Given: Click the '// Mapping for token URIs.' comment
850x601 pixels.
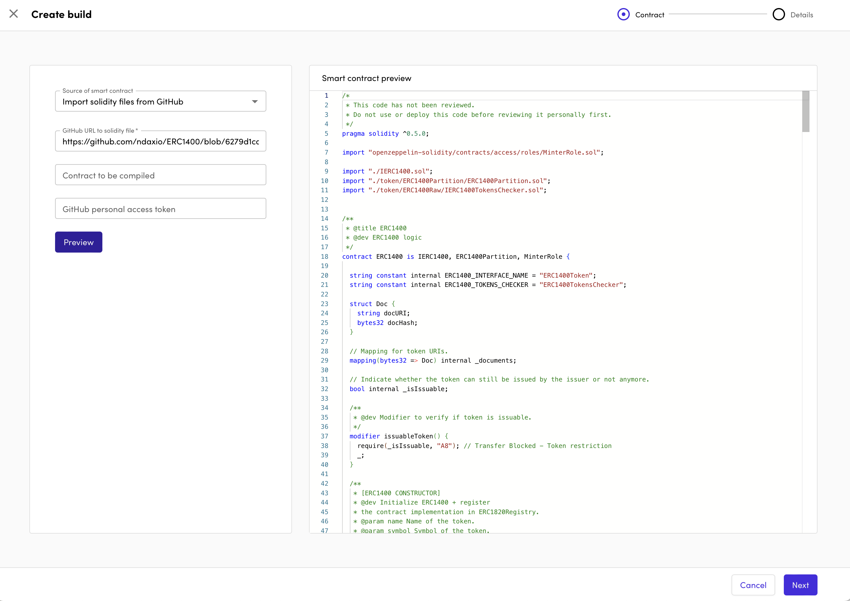Looking at the screenshot, I should point(399,351).
